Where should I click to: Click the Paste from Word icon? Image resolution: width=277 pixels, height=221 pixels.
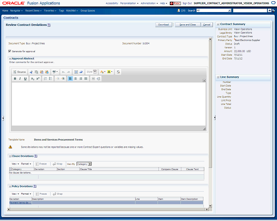point(47,72)
